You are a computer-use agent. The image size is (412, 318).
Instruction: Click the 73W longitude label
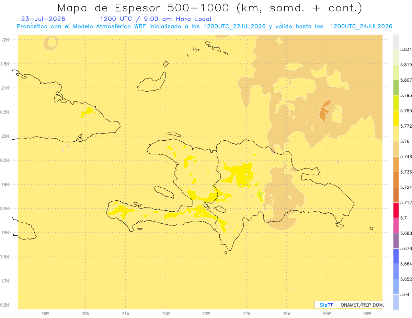(166, 313)
